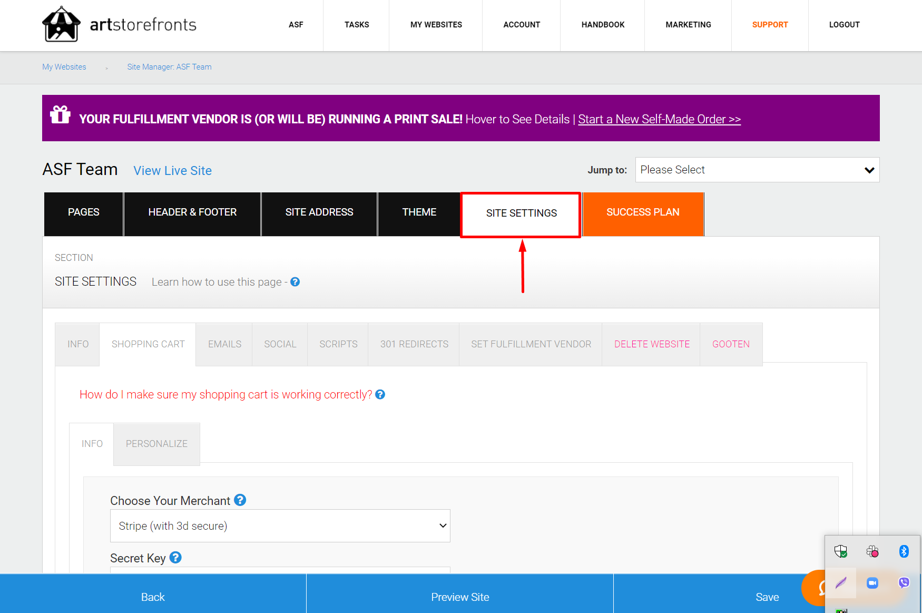Click the View Live Site link
The image size is (922, 613).
[172, 171]
